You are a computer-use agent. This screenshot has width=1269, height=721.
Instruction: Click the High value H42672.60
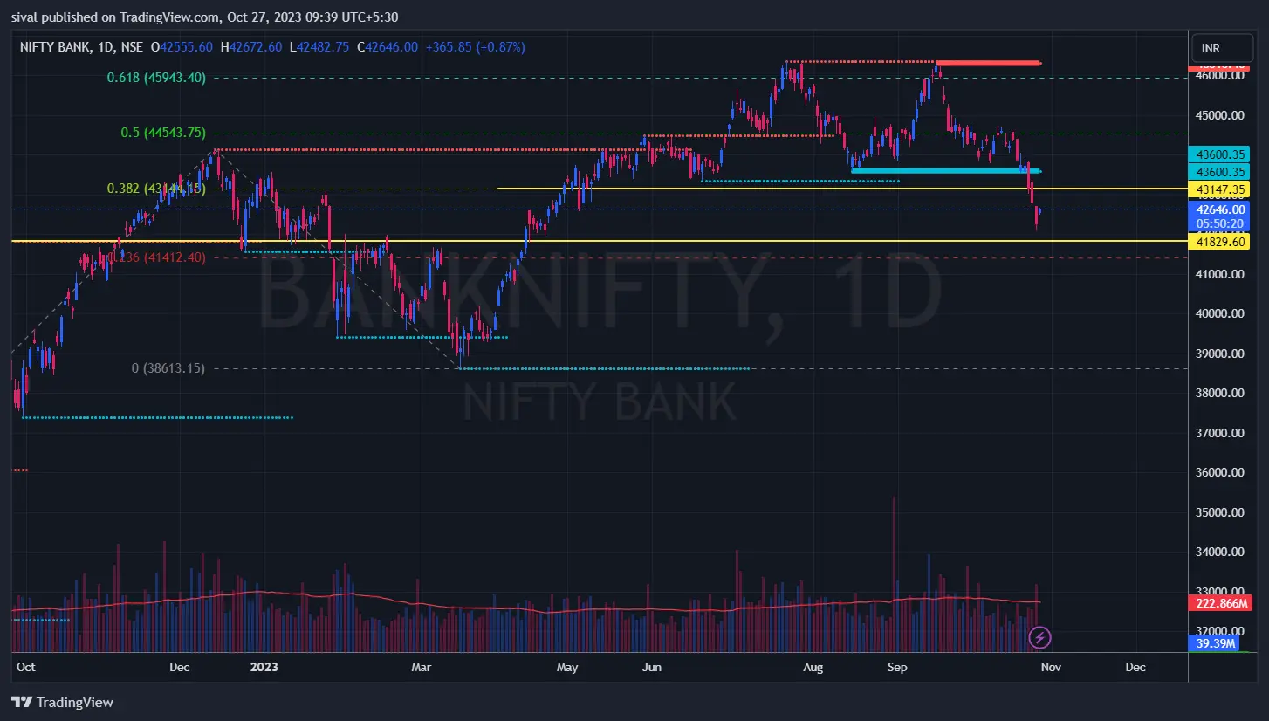[251, 47]
